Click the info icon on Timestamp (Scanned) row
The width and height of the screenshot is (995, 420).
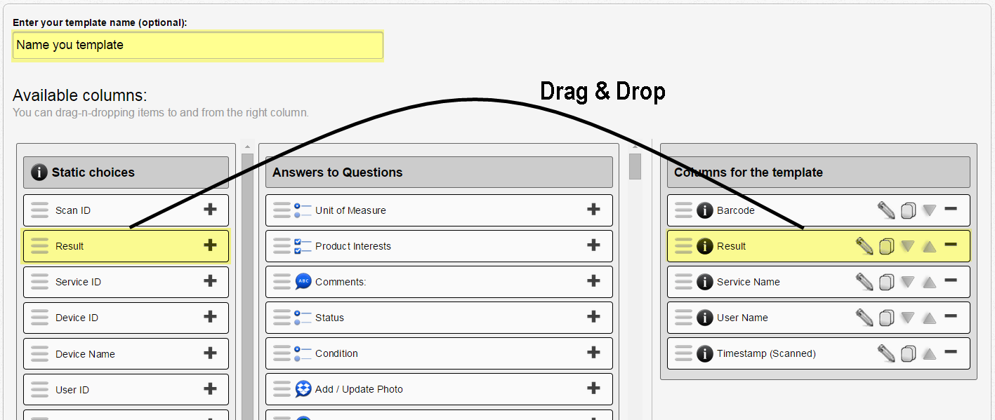(704, 353)
